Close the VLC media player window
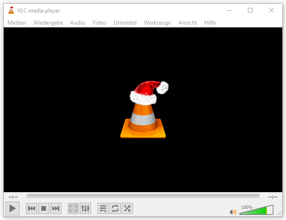Screen dimensions: 286x220 (272, 10)
